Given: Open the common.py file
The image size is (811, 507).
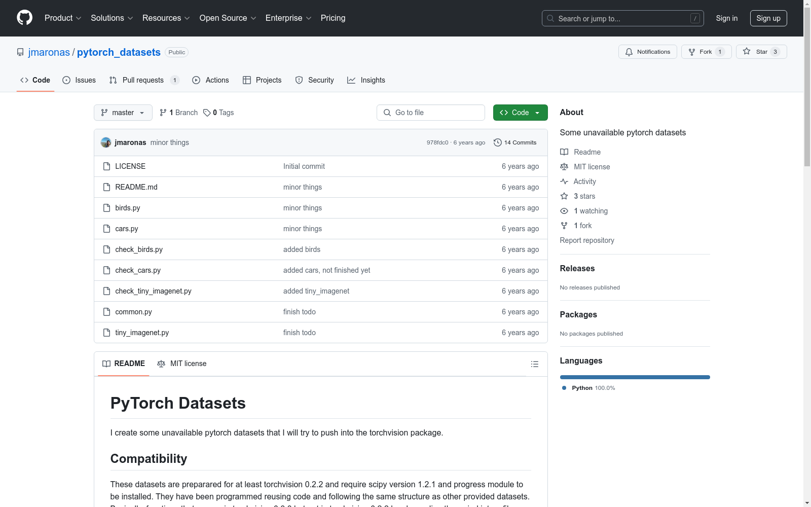Looking at the screenshot, I should pos(134,312).
